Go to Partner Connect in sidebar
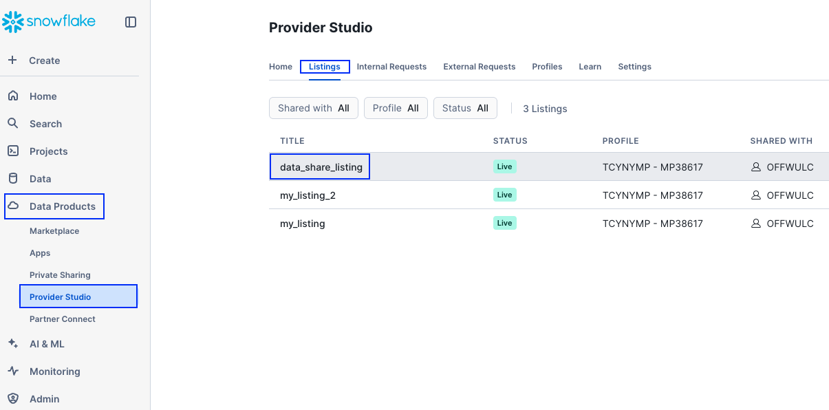 pyautogui.click(x=63, y=319)
